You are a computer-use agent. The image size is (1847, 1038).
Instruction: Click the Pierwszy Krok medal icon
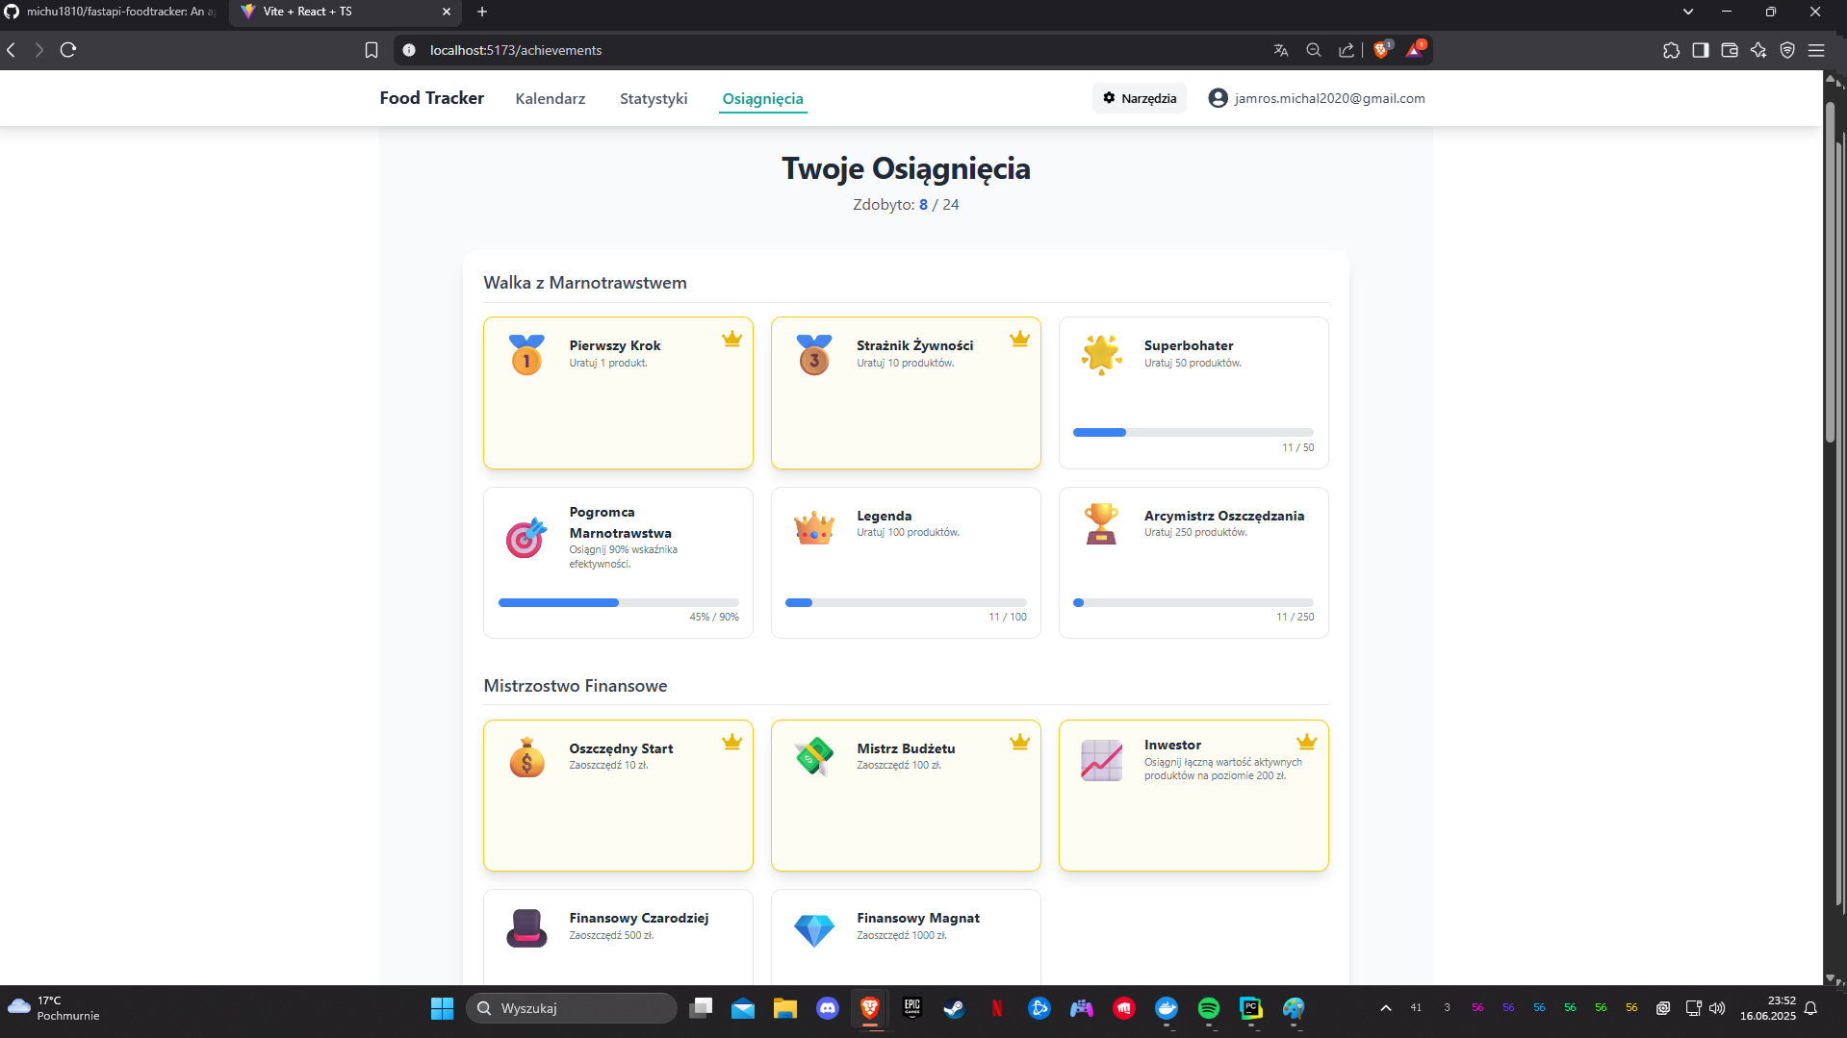[526, 355]
